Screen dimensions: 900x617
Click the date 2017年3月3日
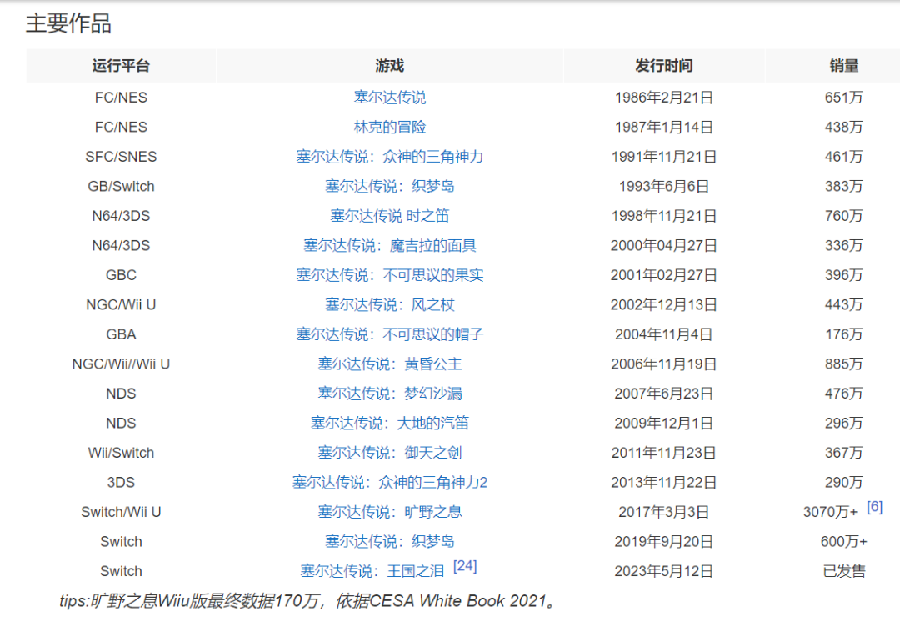click(663, 511)
